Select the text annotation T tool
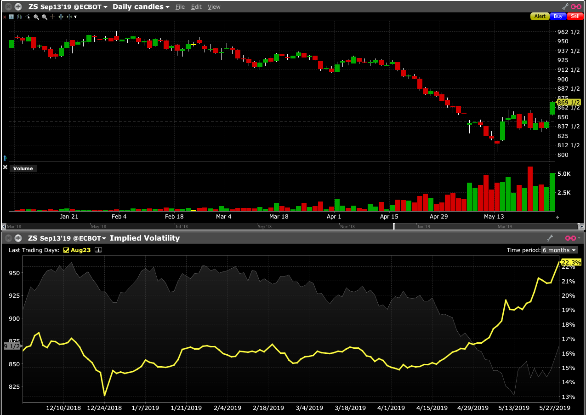586x415 pixels. pos(11,17)
